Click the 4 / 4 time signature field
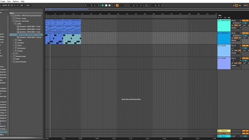The width and height of the screenshot is (249, 140). [16, 5]
